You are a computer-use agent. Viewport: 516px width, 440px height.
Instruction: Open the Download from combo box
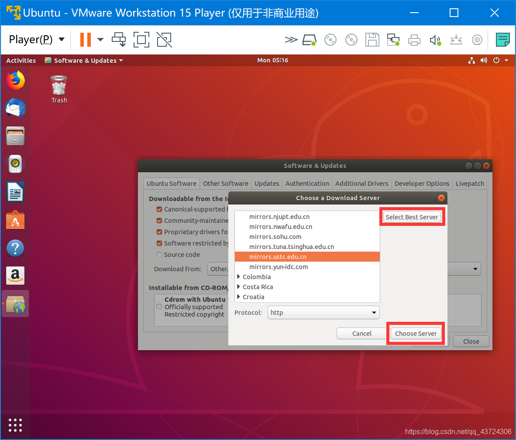[344, 269]
